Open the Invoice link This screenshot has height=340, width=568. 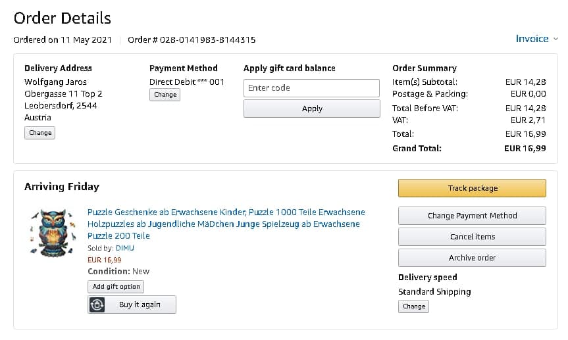tap(532, 39)
